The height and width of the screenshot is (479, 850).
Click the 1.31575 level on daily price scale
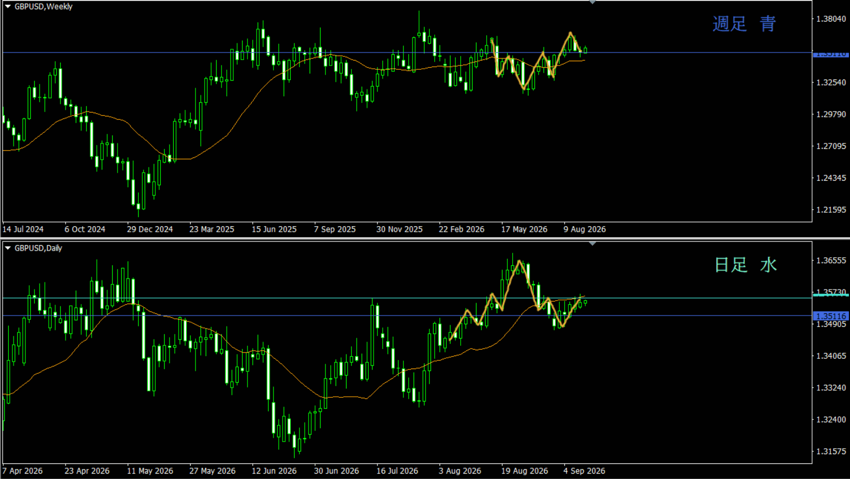tap(831, 451)
